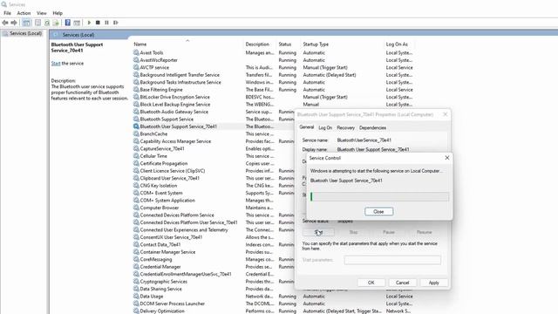Viewport: 558px width, 314px height.
Task: Select Background Tasks Infrastructure Service name
Action: [180, 82]
